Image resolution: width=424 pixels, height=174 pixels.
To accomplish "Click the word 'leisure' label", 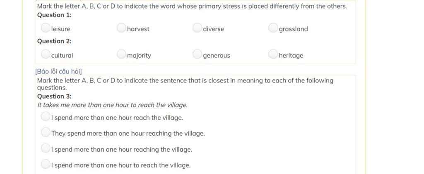I will 60,29.
